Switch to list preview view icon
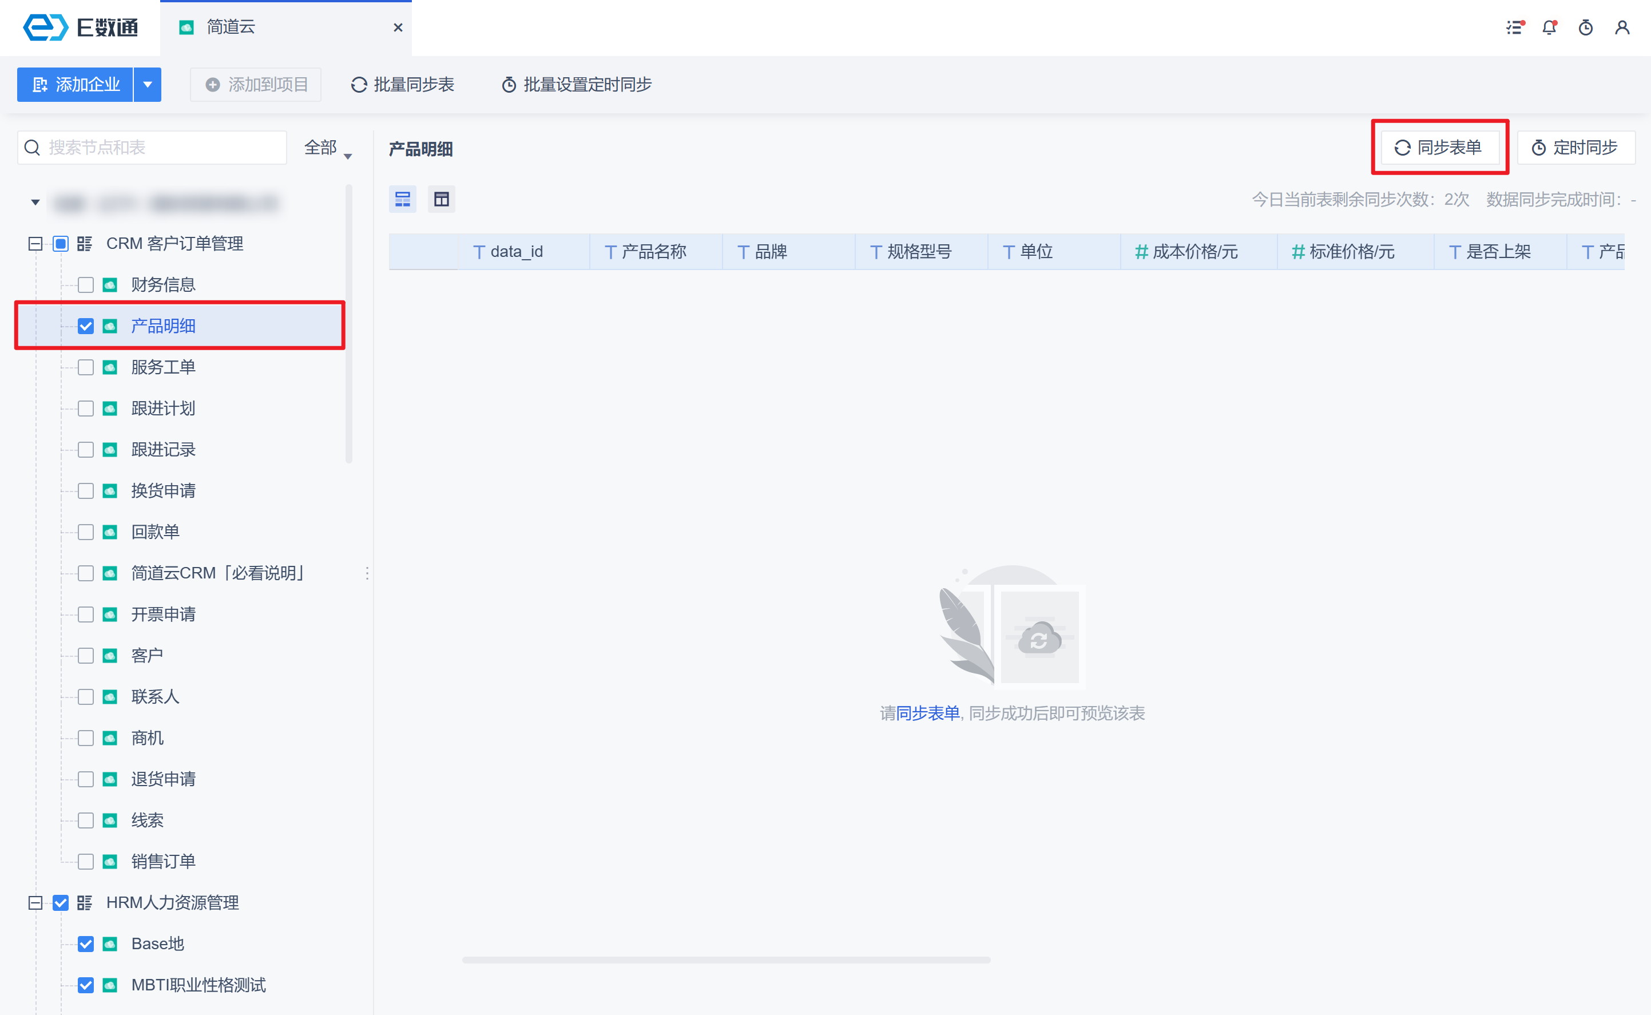This screenshot has height=1015, width=1651. (403, 199)
